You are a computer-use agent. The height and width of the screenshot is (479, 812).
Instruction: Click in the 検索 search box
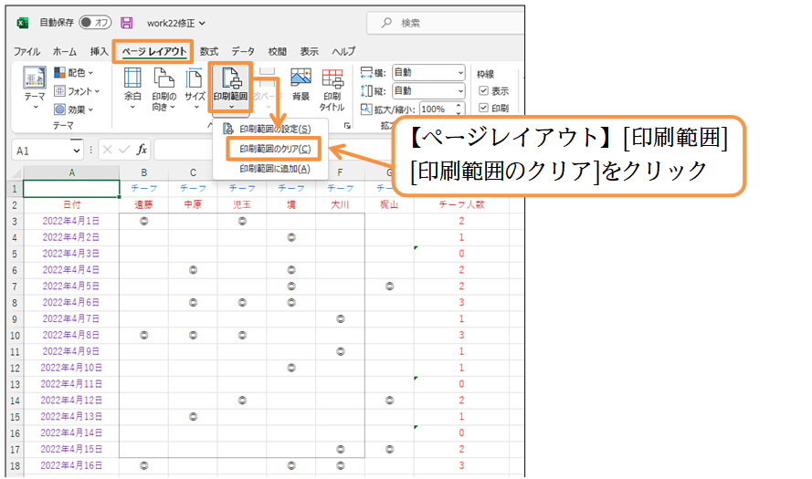point(446,23)
